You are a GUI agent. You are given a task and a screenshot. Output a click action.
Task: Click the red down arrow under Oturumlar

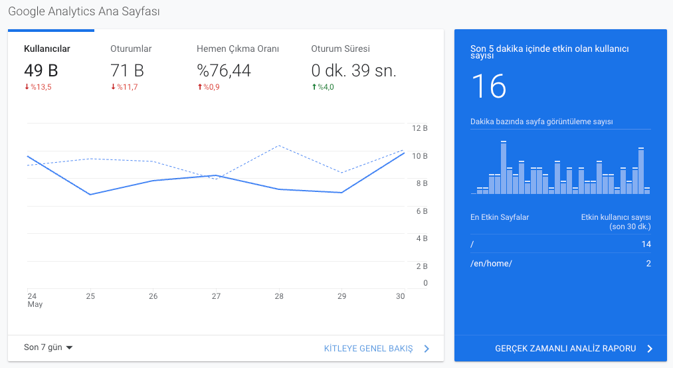[x=113, y=87]
